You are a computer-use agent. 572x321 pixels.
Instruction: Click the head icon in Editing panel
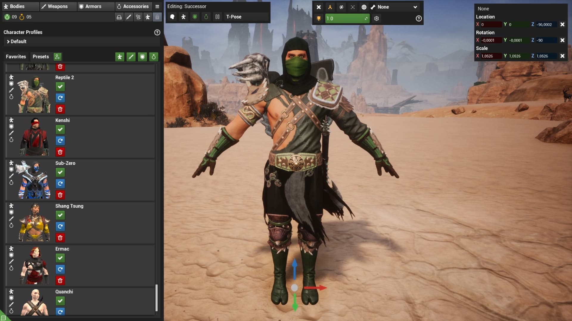pos(172,17)
